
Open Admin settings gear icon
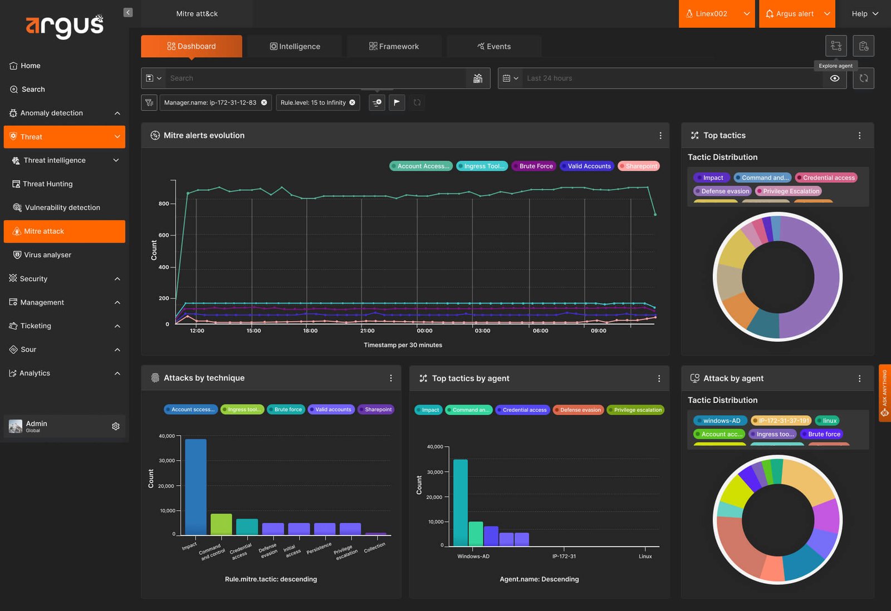click(116, 426)
